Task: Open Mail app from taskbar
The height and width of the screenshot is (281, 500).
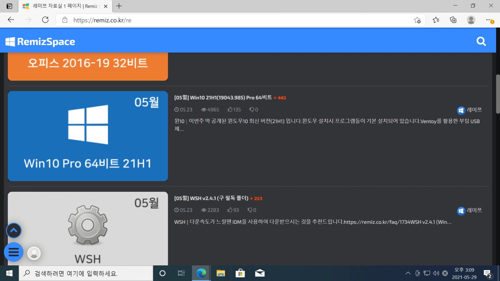Action: tap(260, 273)
